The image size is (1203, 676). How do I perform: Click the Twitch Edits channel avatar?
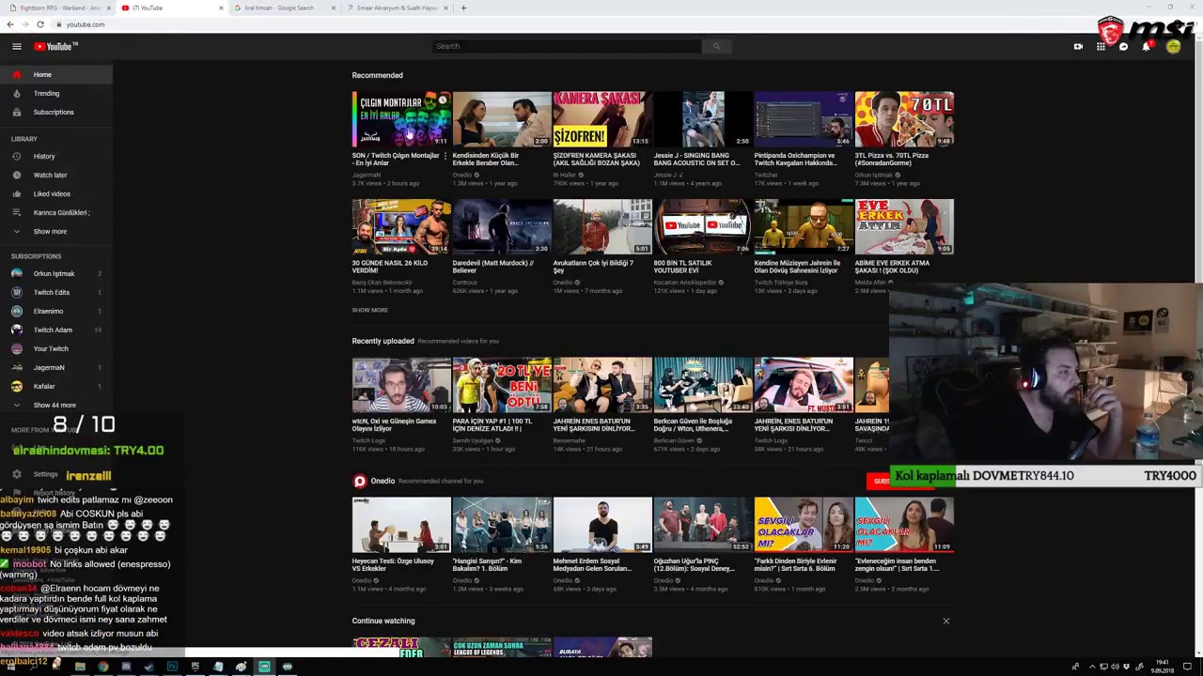[x=16, y=292]
